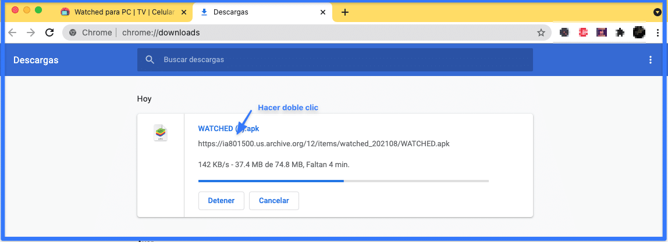Open the Chrome three-dot browser menu
This screenshot has height=242, width=668.
point(657,32)
